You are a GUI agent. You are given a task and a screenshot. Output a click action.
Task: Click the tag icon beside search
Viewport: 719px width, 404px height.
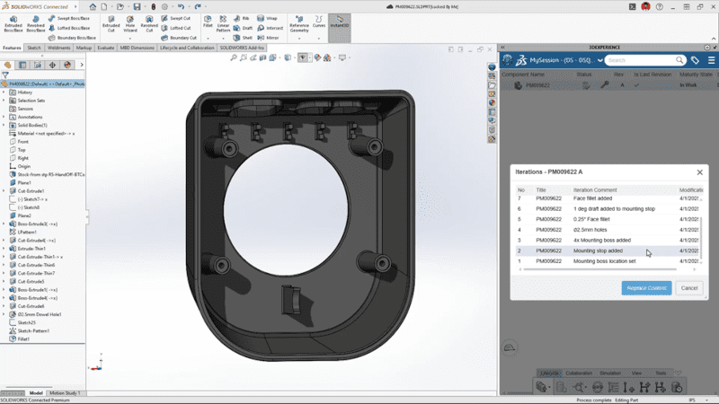click(695, 60)
